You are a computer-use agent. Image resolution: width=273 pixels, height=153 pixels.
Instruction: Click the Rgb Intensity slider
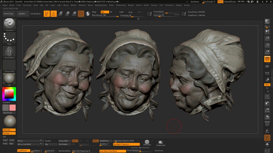pyautogui.click(x=105, y=15)
